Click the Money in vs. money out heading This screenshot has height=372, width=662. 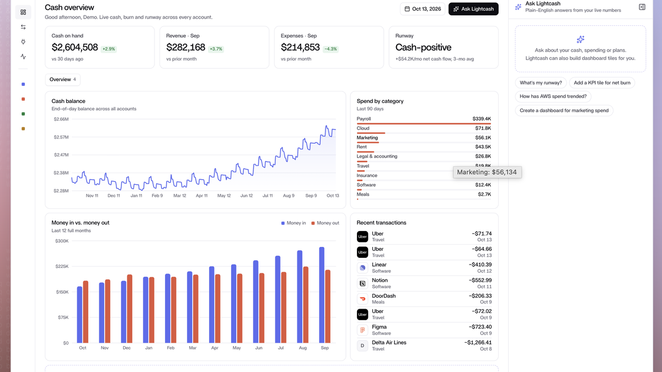[x=81, y=223]
